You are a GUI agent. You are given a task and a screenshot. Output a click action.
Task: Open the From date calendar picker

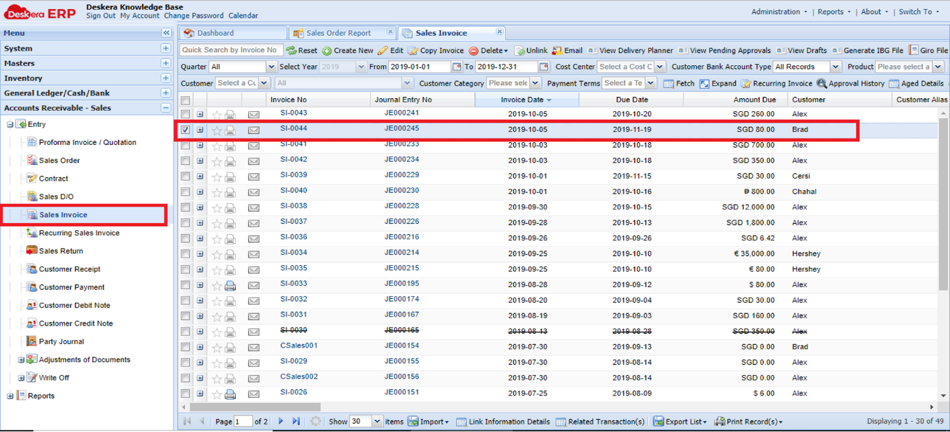(x=457, y=67)
